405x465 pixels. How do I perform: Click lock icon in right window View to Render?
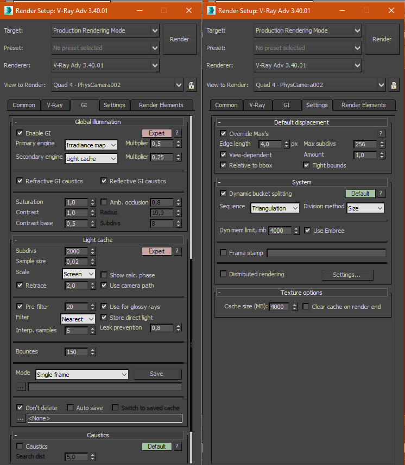[394, 85]
